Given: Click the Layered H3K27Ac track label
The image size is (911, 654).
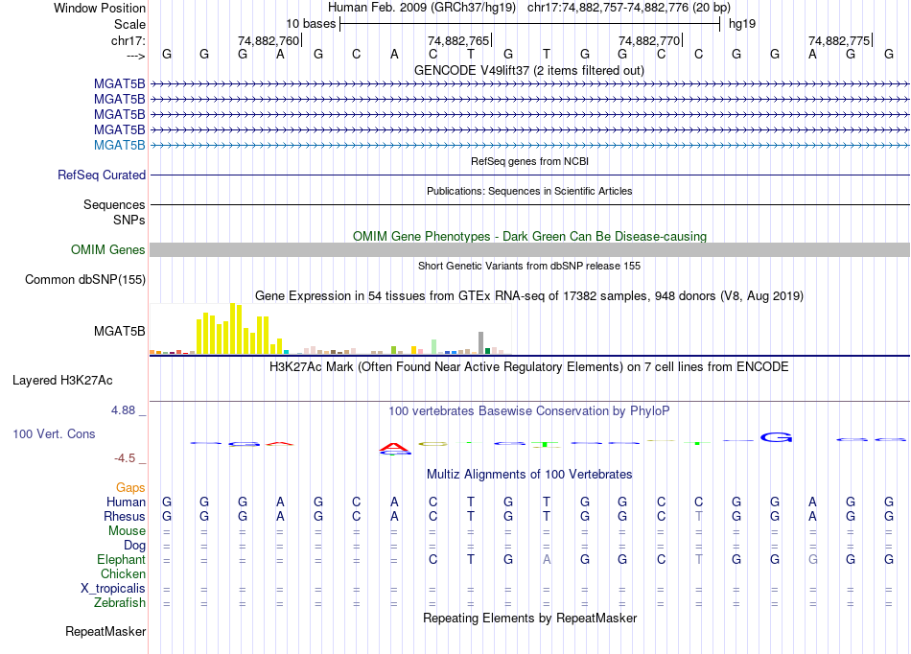Looking at the screenshot, I should pos(62,381).
